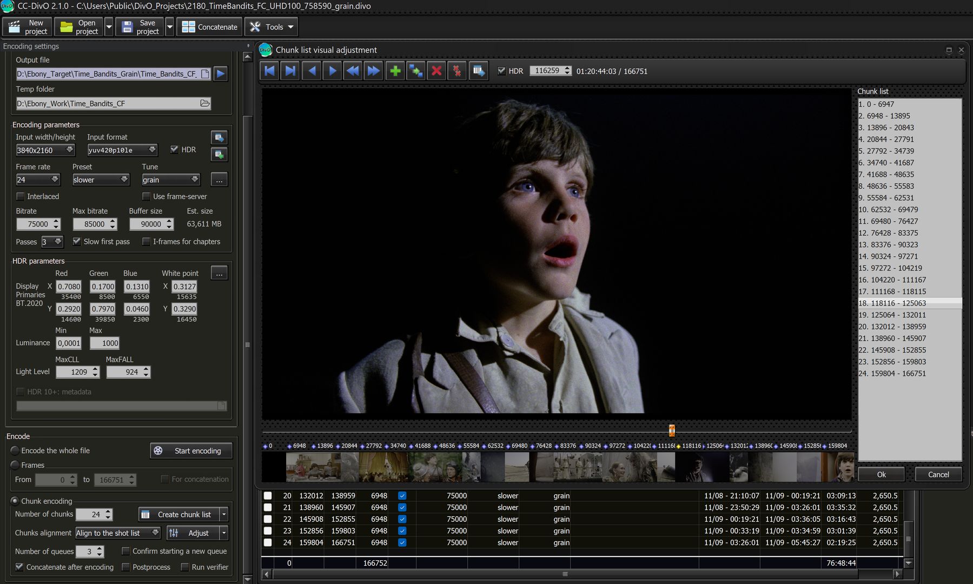Screen dimensions: 973x584
Task: Rewind with double left arrows
Action: pos(353,71)
